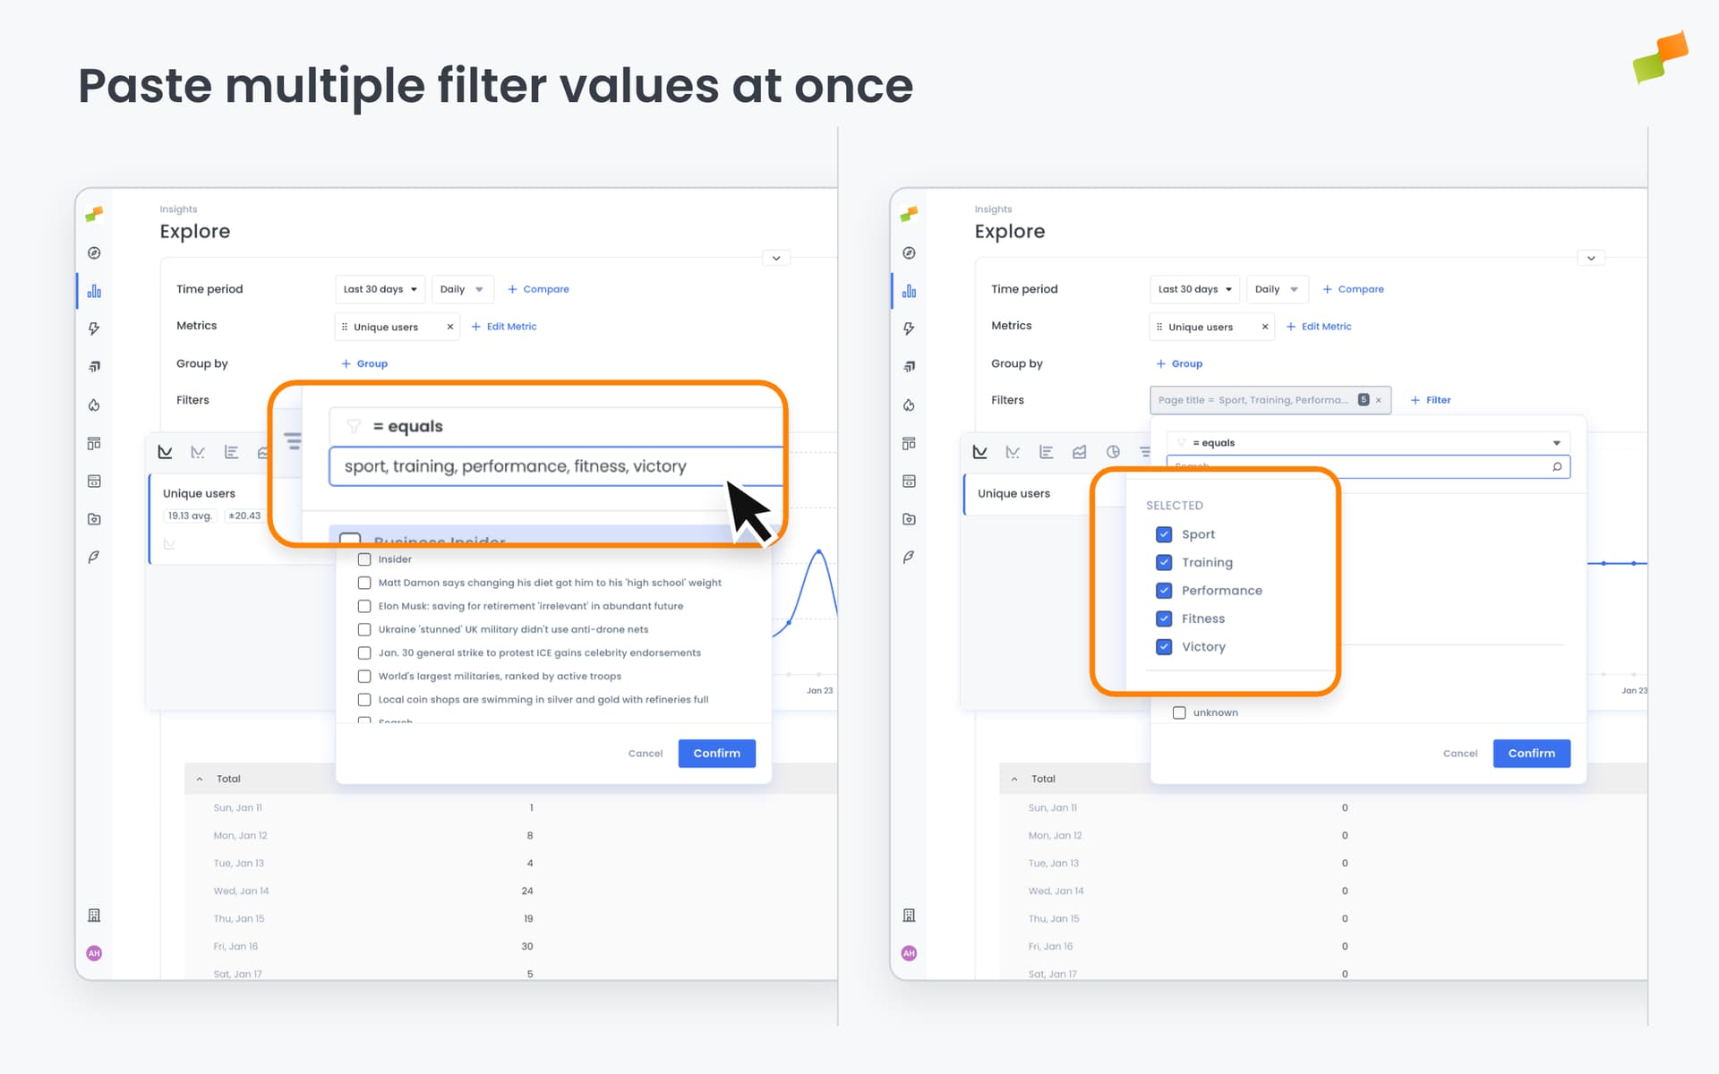Open the lightning events icon in sidebar
1719x1074 pixels.
point(94,328)
